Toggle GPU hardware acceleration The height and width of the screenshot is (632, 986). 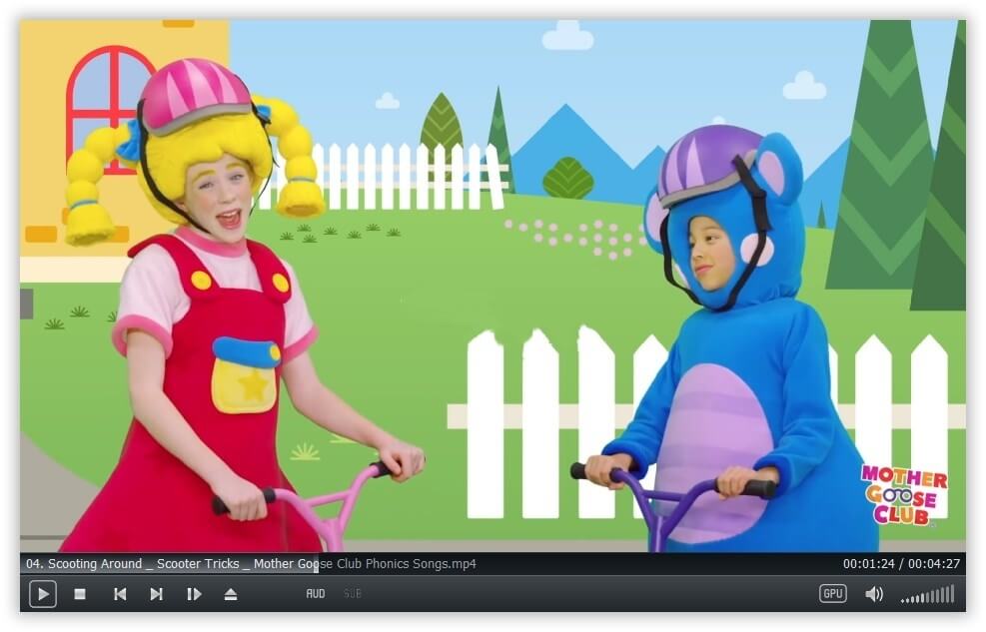tap(833, 594)
